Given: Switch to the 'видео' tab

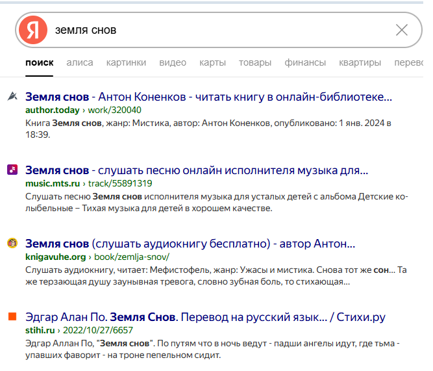Looking at the screenshot, I should coord(173,62).
